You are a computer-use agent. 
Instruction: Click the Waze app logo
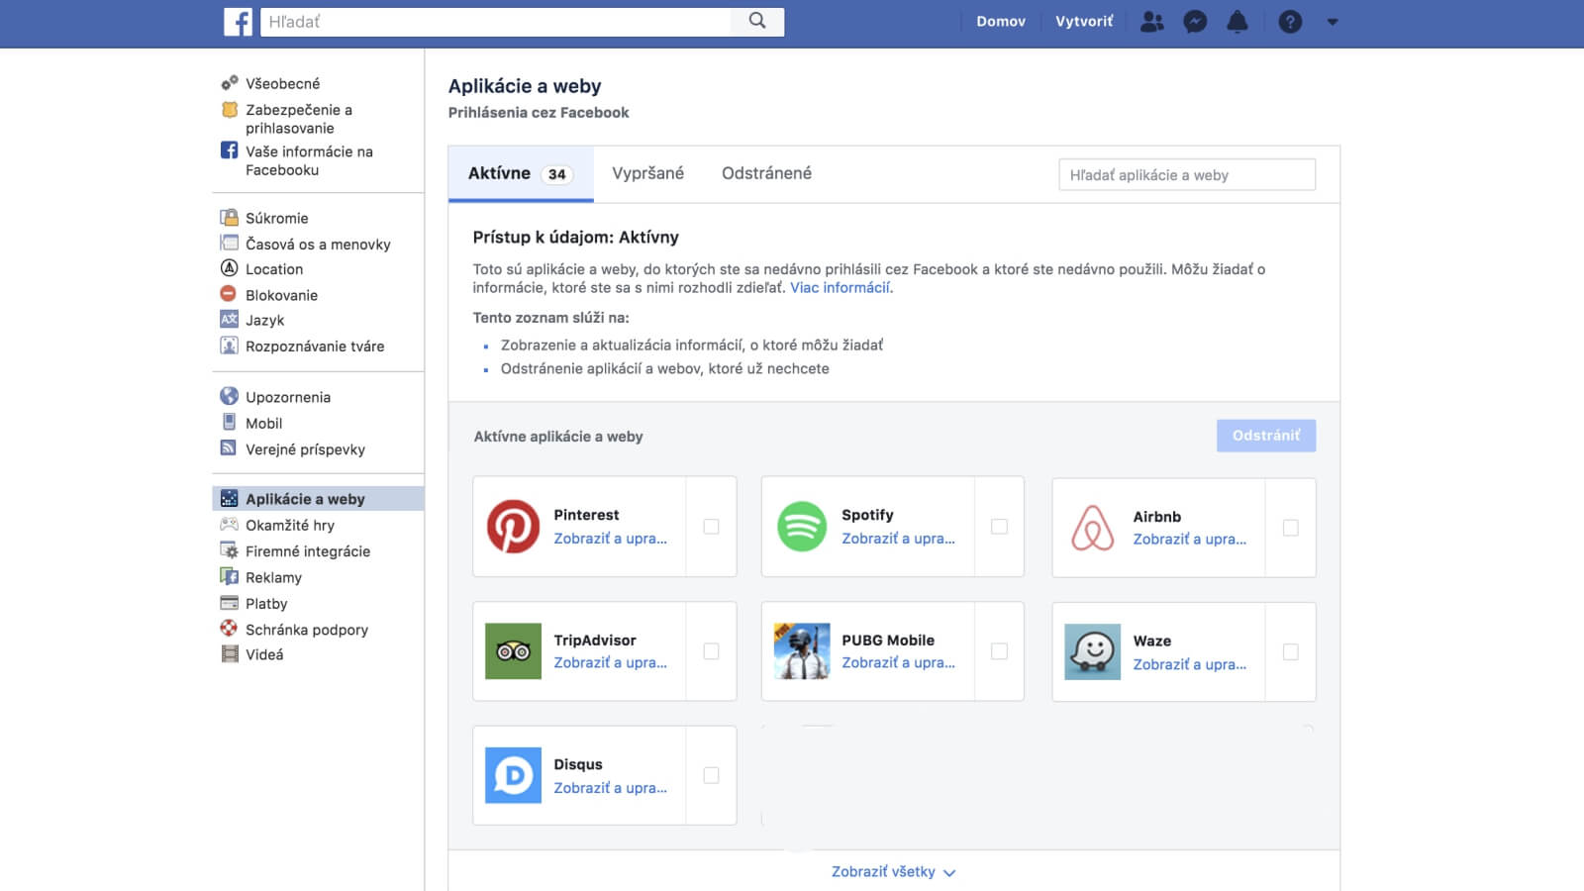pyautogui.click(x=1092, y=651)
